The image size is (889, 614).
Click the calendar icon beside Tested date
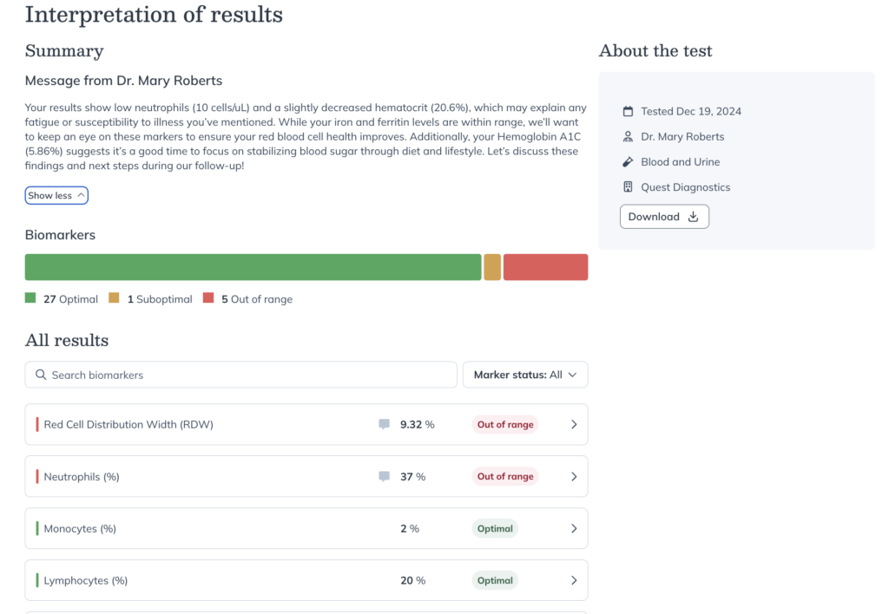(x=629, y=112)
